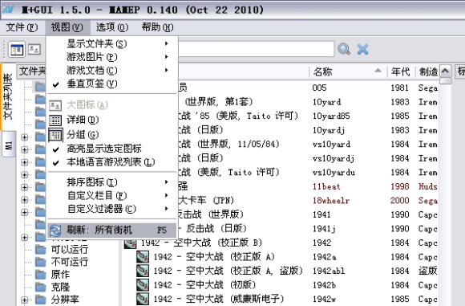Screen dimensions: 465x306
Task: Click toolbar picture area toggle icon
Action: (34, 49)
